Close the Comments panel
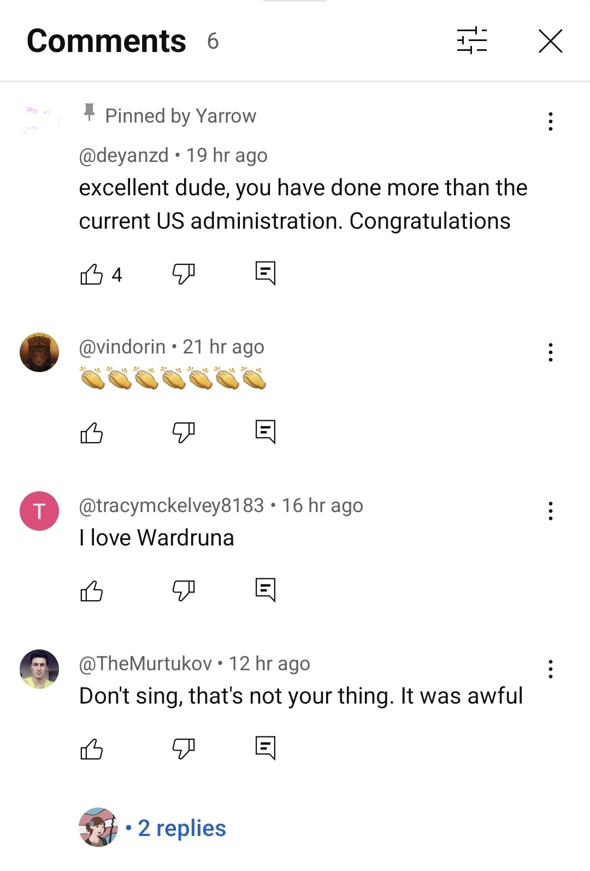 coord(550,41)
